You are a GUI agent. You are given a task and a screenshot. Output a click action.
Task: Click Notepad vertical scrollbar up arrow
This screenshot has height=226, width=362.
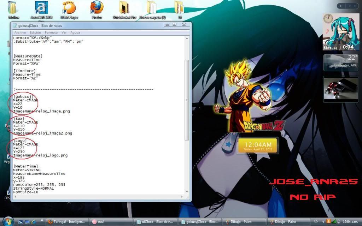(x=187, y=38)
